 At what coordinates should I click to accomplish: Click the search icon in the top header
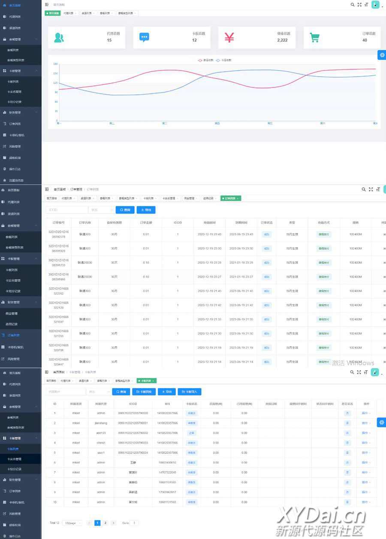pos(353,5)
